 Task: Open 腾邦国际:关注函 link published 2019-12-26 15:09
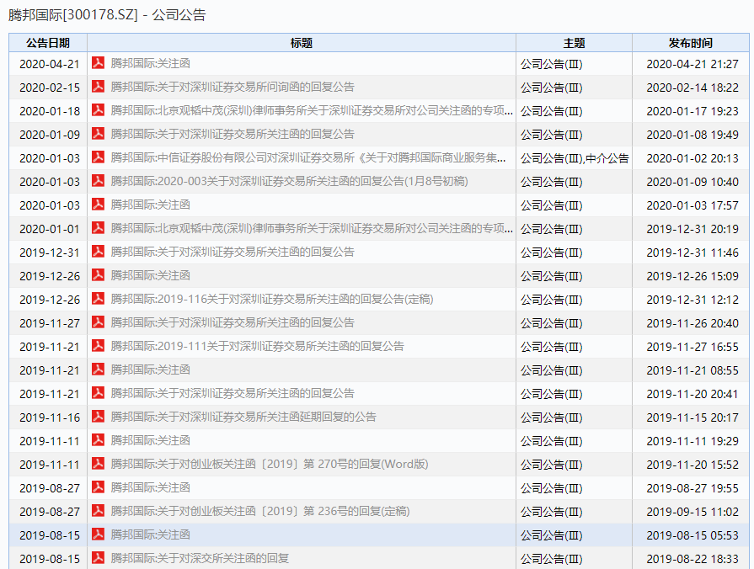[x=151, y=275]
